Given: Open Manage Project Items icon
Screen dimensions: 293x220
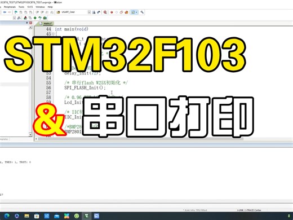Looking at the screenshot, I should coord(25,18).
